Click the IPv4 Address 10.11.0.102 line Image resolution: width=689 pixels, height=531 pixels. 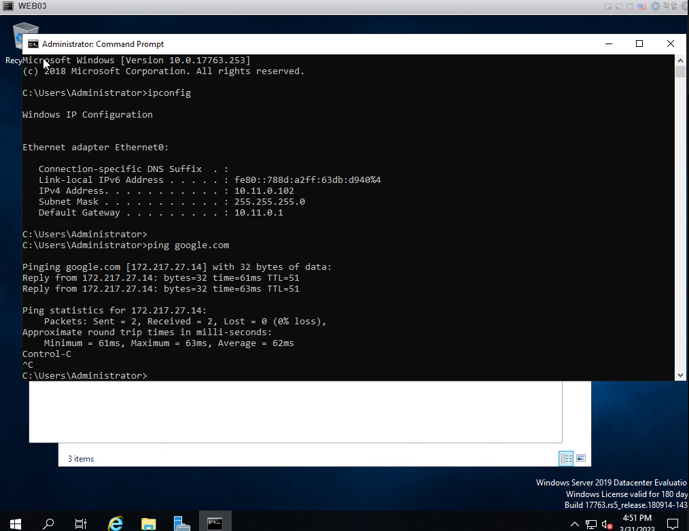click(166, 191)
